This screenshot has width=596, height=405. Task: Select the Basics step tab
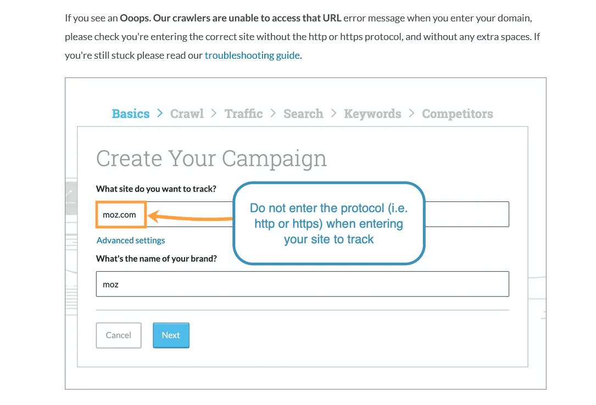(131, 114)
